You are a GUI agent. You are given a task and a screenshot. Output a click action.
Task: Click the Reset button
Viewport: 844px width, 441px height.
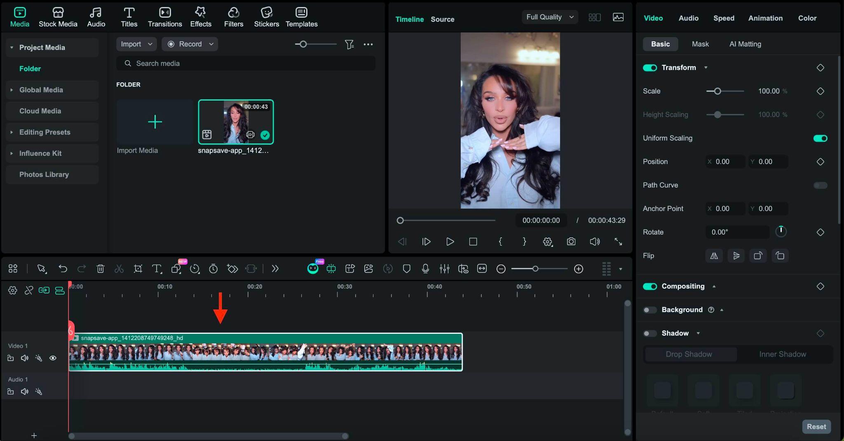point(816,427)
